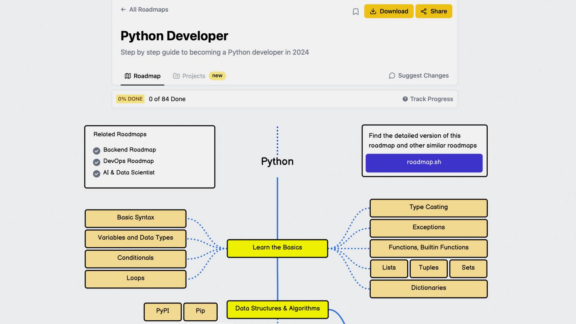Open the Functions, Builtin Functions topic
The image size is (576, 324).
tap(428, 248)
